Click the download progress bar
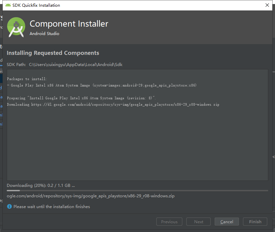Viewport: 275px width, 232px height. click(x=137, y=191)
